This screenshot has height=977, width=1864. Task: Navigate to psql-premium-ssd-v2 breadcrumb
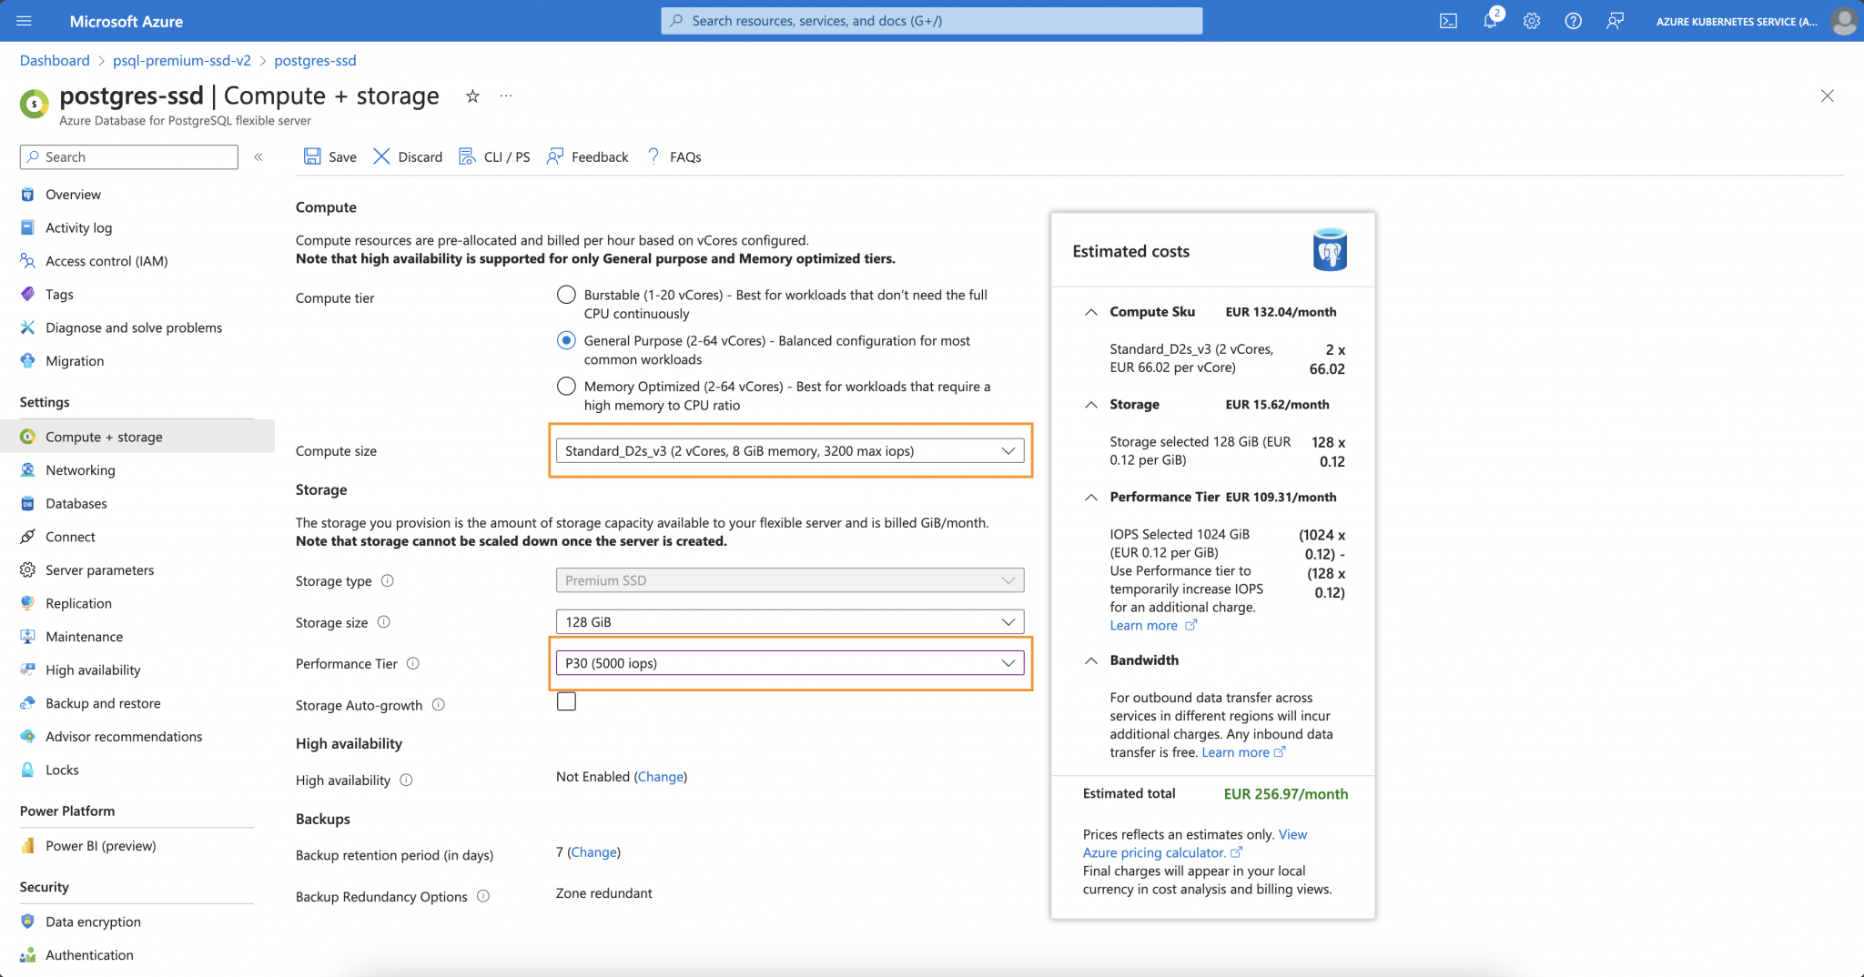tap(182, 60)
